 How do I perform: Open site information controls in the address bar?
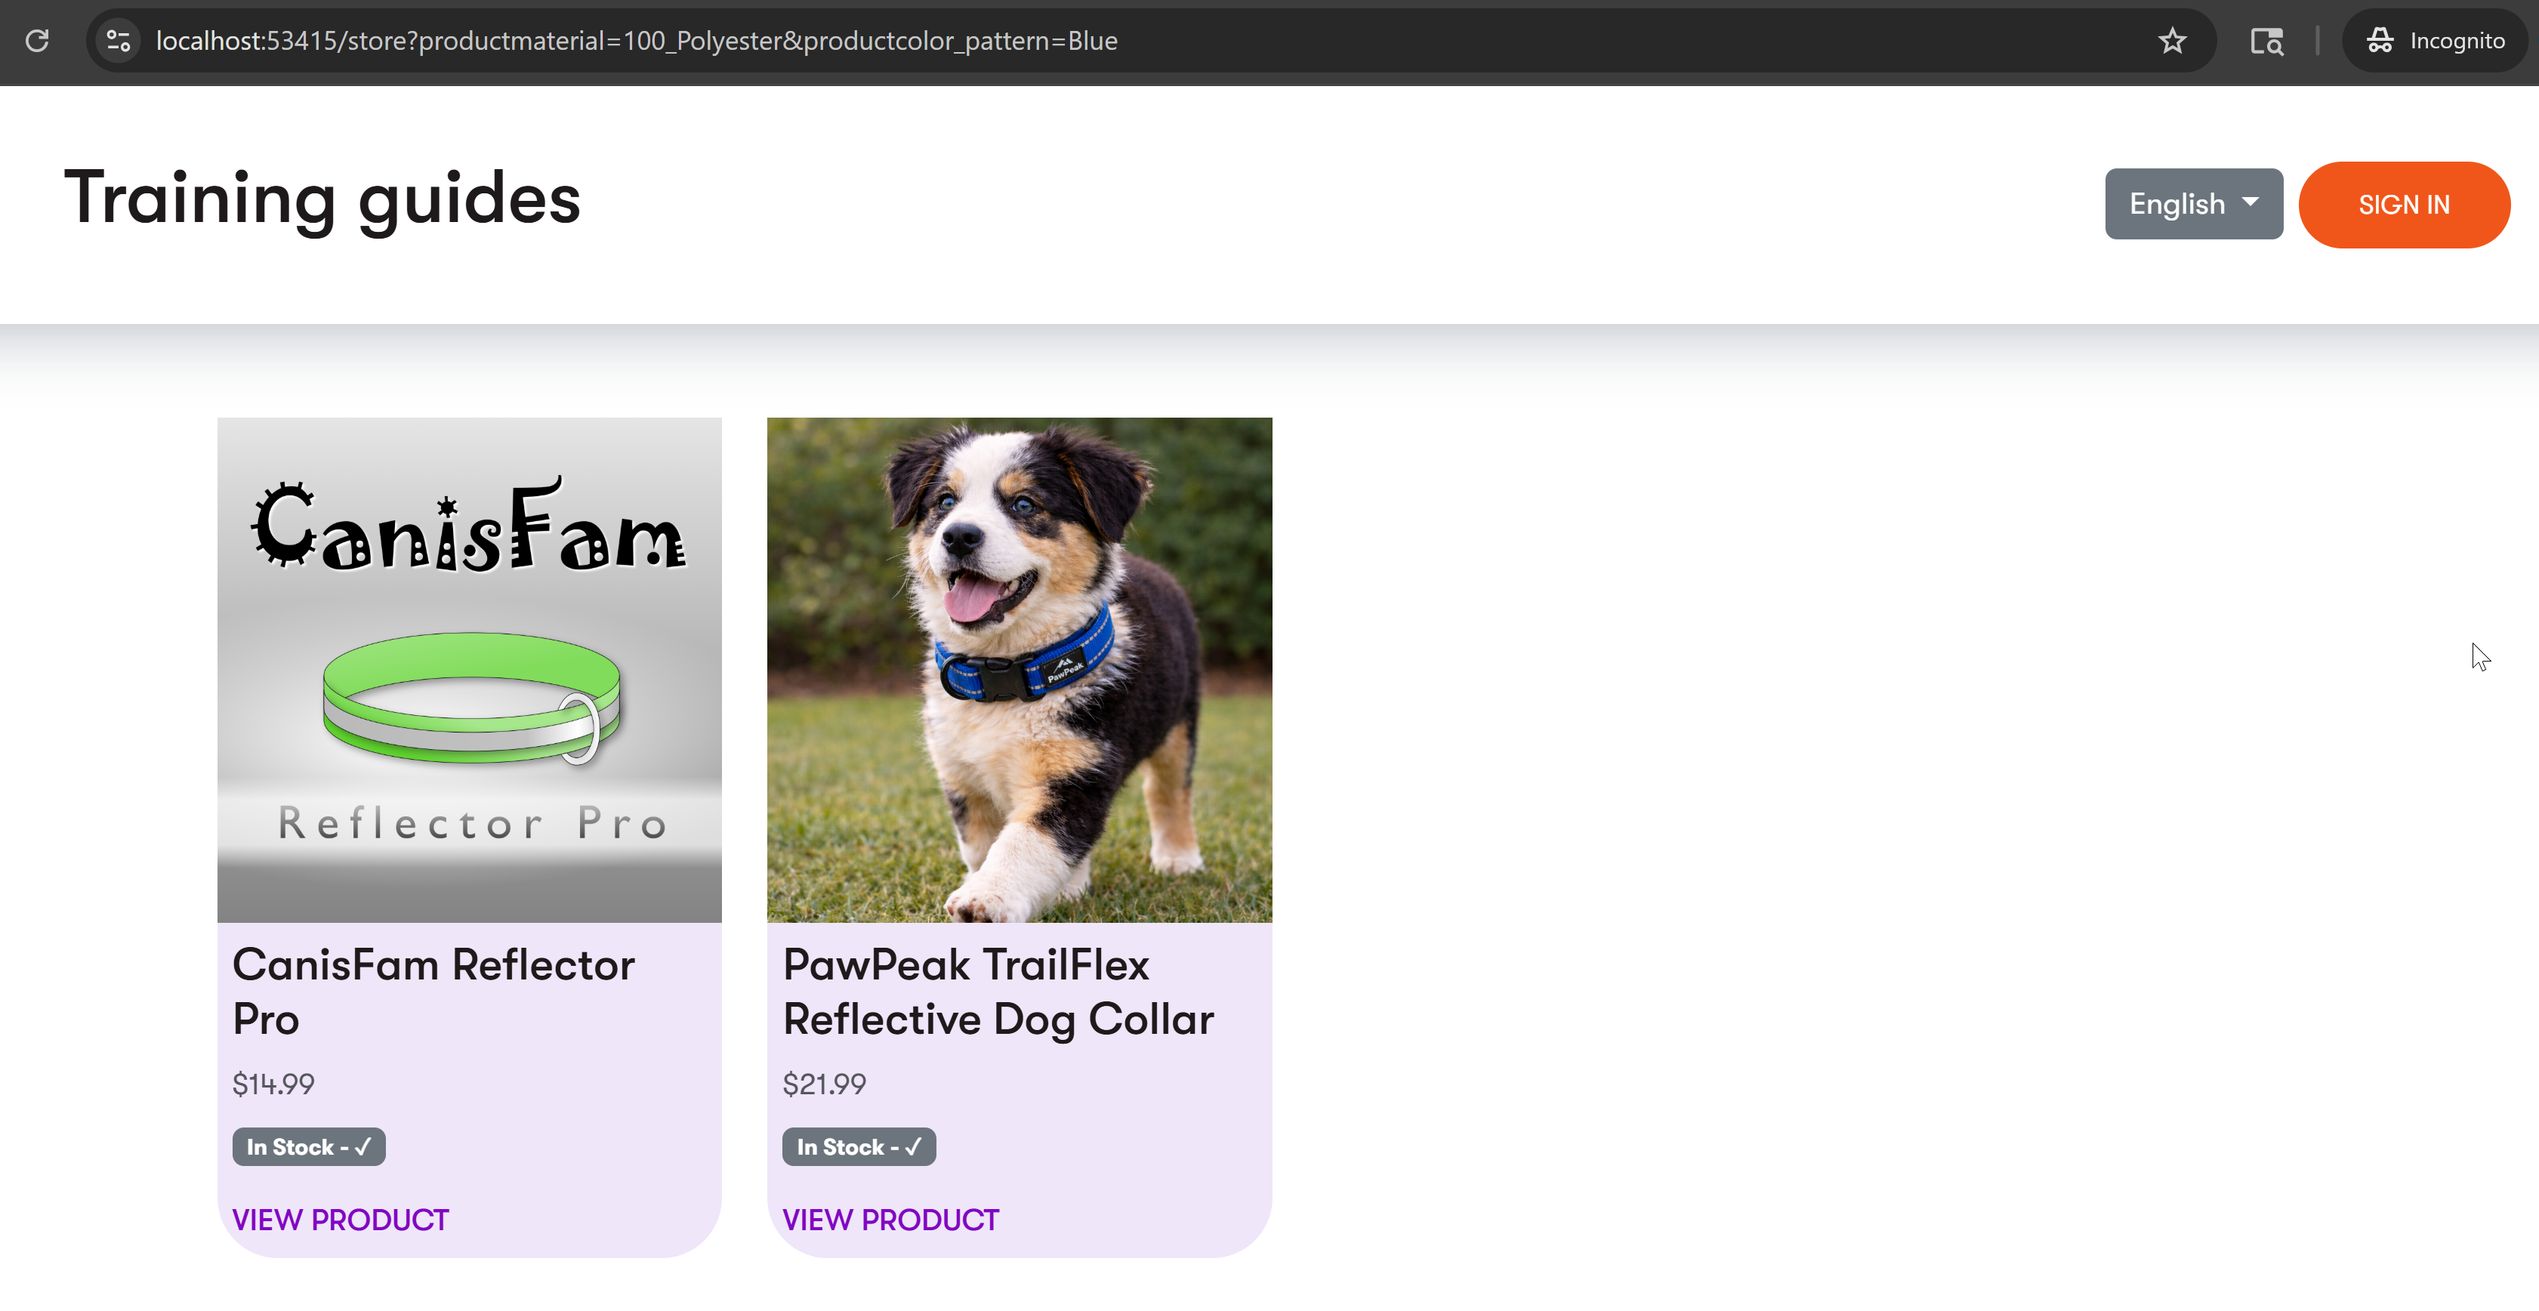119,41
